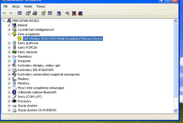Expand the Karty PCMCIA category
The height and width of the screenshot is (123, 183).
click(9, 48)
